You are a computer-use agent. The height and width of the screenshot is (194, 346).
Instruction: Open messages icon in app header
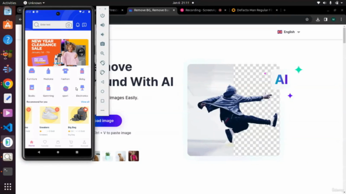84,25
